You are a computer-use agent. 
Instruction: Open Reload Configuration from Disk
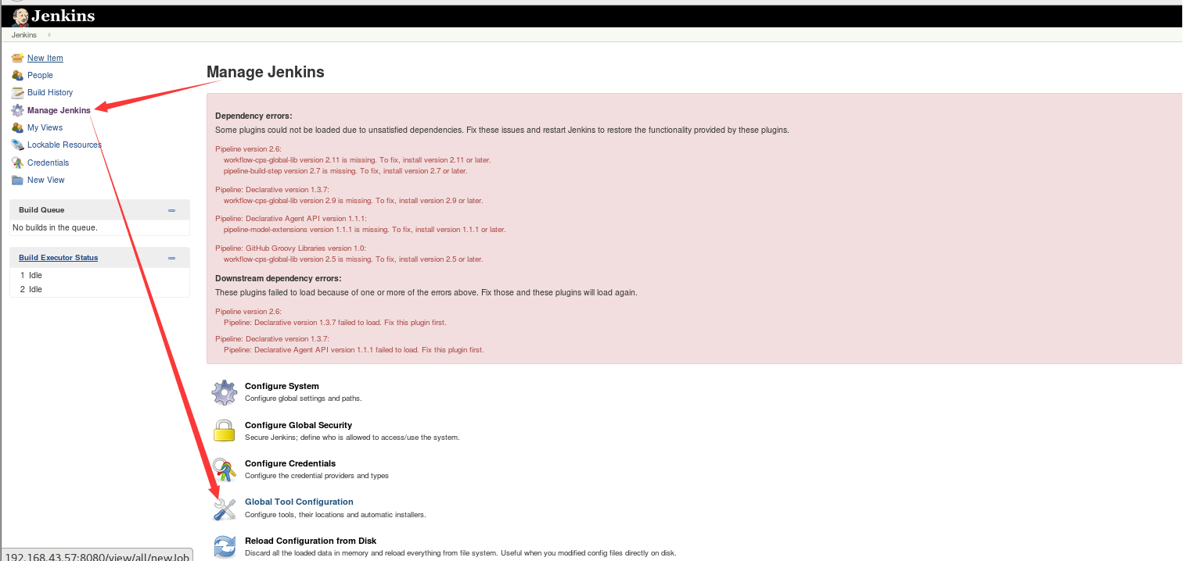[x=311, y=541]
